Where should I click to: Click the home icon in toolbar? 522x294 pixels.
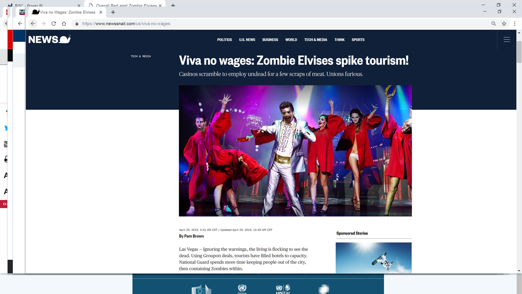tap(64, 24)
